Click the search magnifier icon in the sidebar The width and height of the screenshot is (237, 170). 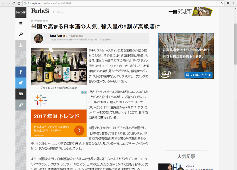tap(21, 34)
